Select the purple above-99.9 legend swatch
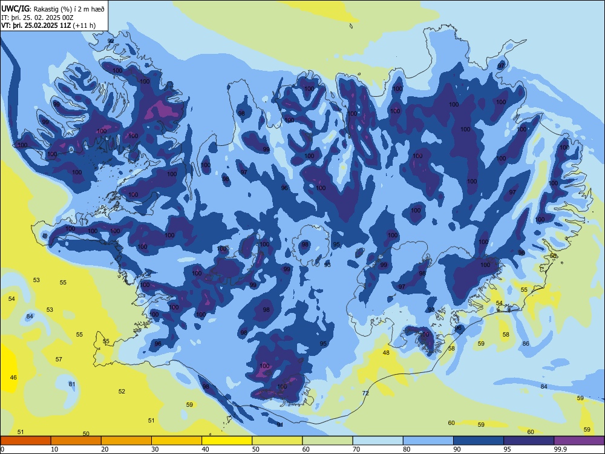 579,441
